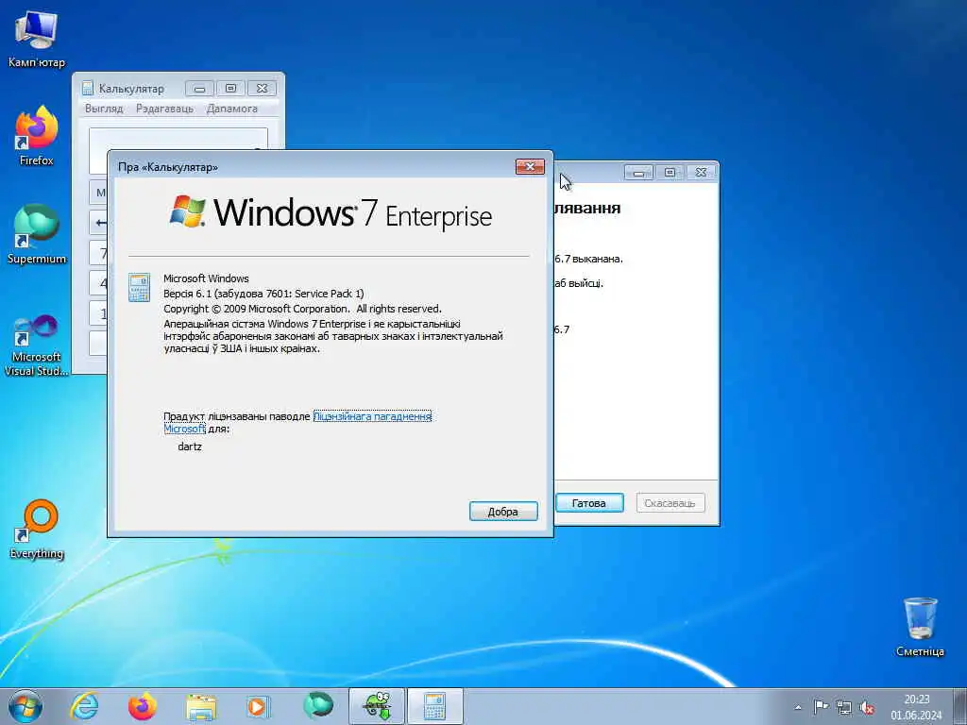The image size is (967, 725).
Task: Click the Microsoft hyperlink text
Action: click(x=184, y=429)
